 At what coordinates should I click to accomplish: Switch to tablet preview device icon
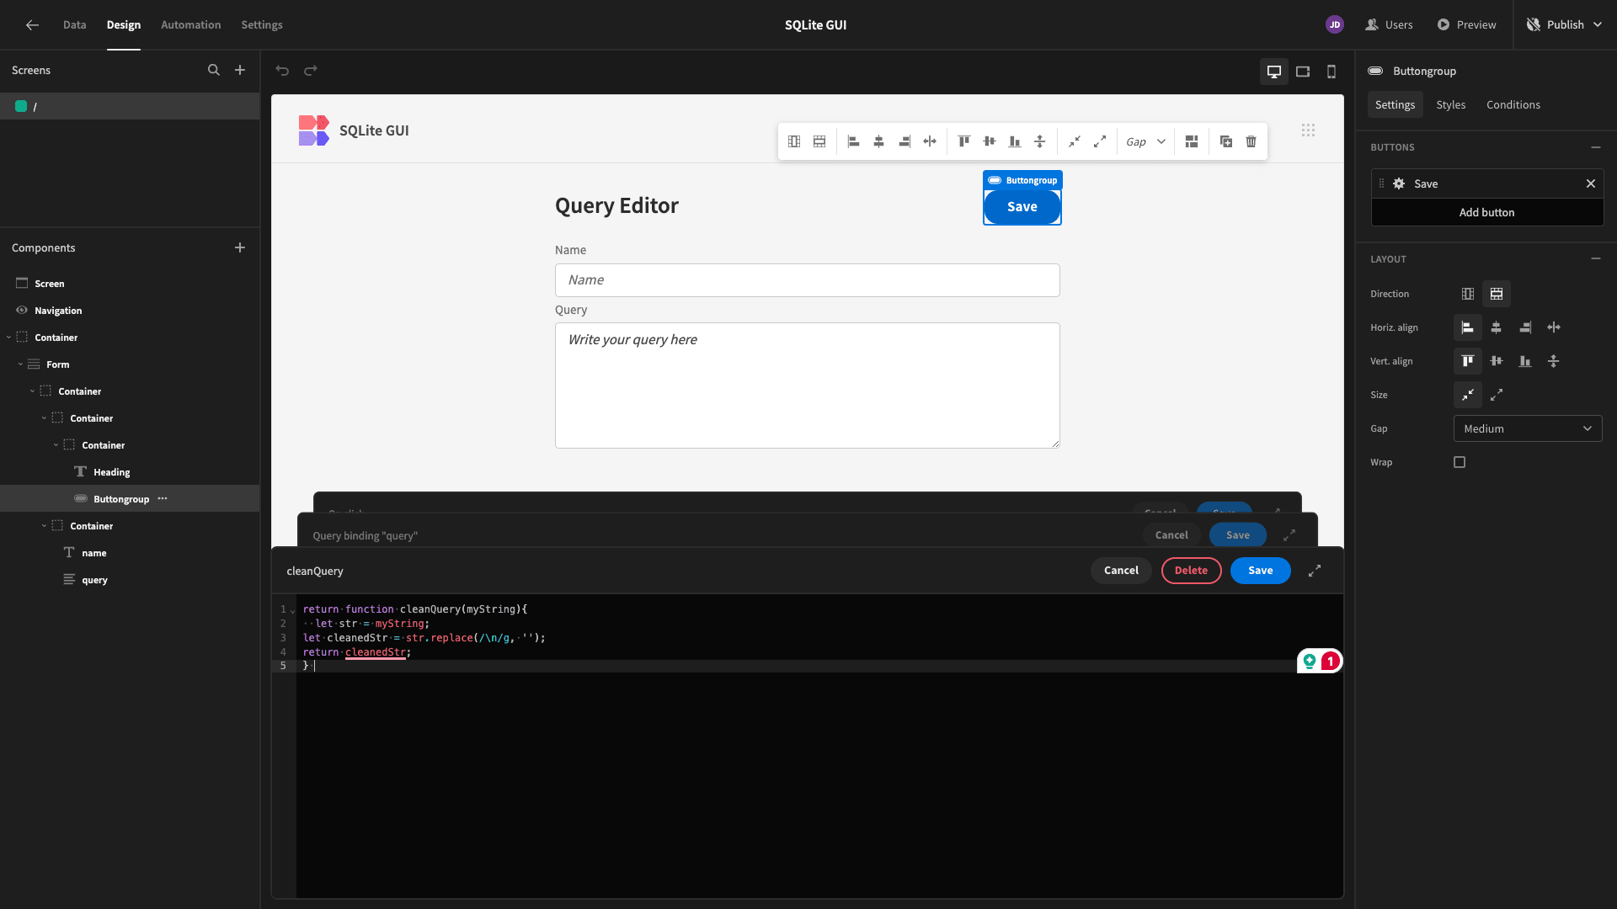coord(1303,72)
